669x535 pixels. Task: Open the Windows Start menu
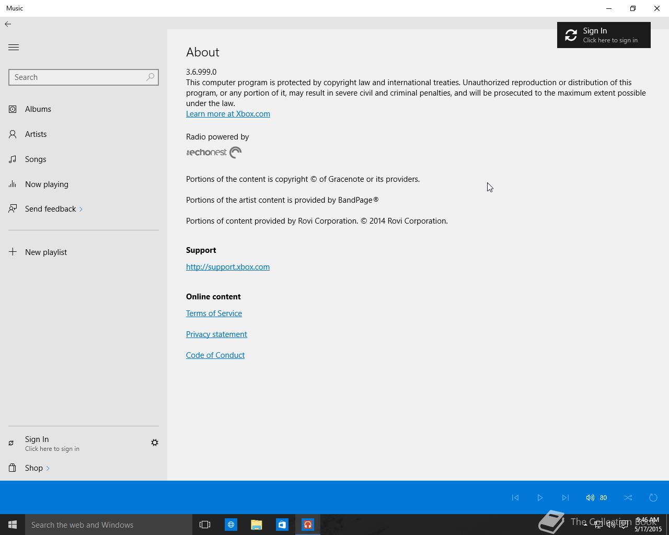pyautogui.click(x=13, y=525)
